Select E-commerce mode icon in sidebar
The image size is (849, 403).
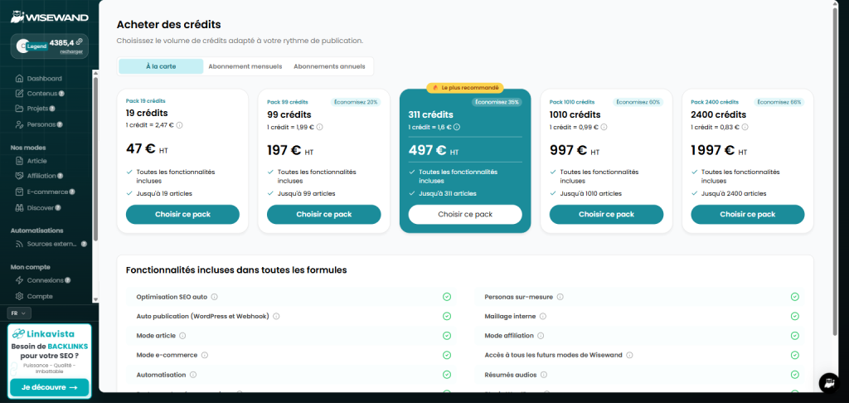pos(20,192)
